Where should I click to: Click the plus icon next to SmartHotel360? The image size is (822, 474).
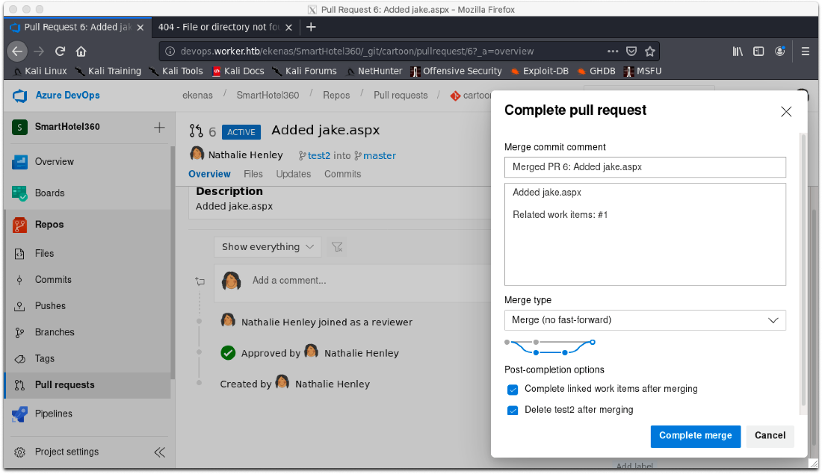click(159, 128)
